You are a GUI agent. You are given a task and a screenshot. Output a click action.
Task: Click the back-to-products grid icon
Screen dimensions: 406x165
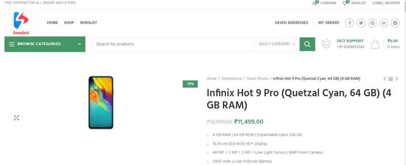point(391,79)
